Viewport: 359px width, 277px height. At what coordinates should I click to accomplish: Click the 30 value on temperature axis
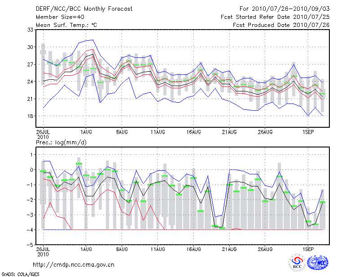(31, 47)
